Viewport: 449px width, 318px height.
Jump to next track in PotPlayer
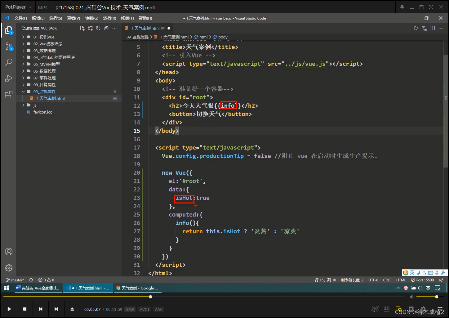point(56,309)
